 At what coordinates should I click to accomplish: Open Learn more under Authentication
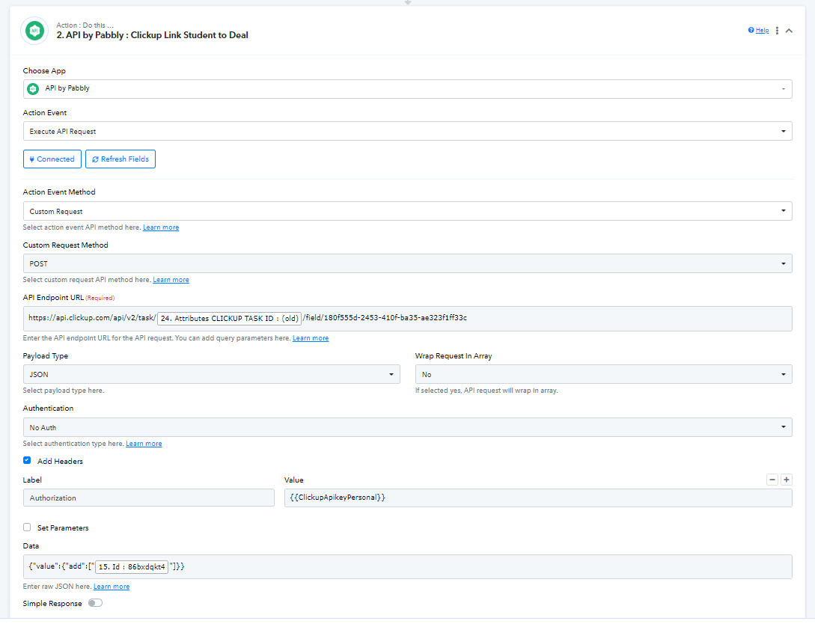click(144, 444)
